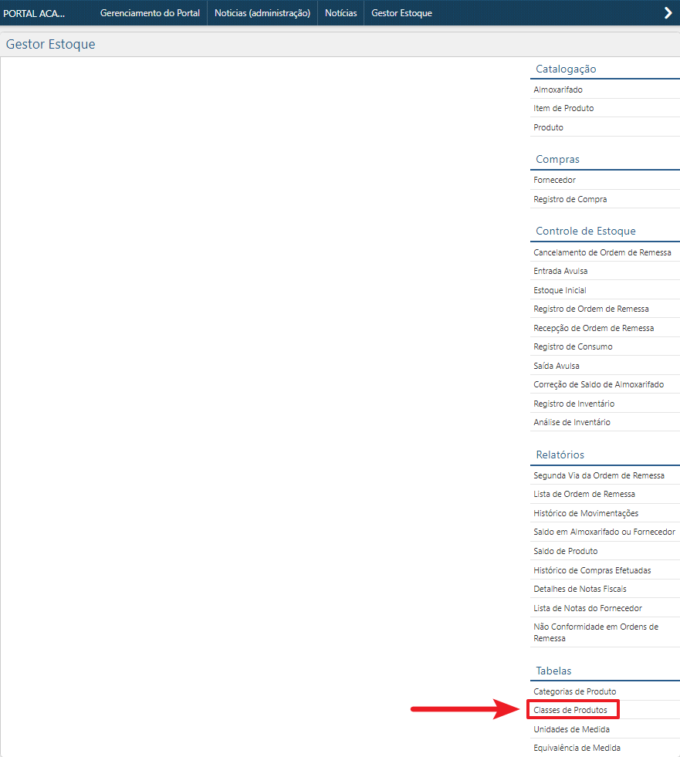Open the Gestor Estoque tab

tap(401, 12)
